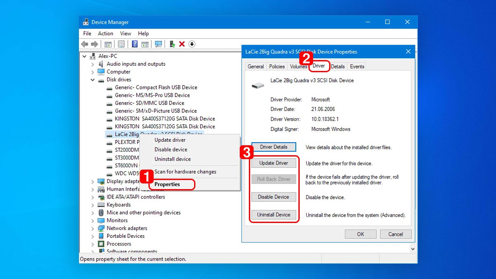Click the Update Driver button
This screenshot has width=496, height=279.
click(x=274, y=163)
